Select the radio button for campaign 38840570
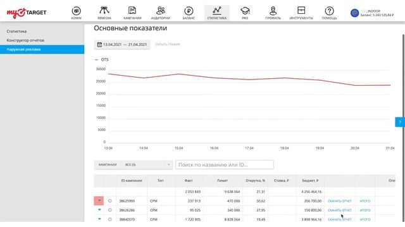405x227 pixels. (110, 219)
